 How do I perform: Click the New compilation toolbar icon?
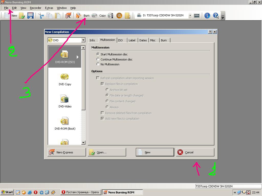(7, 16)
